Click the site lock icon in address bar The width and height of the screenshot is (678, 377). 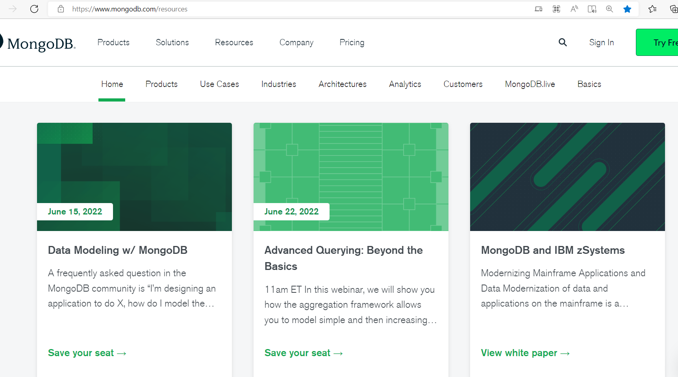click(x=61, y=9)
